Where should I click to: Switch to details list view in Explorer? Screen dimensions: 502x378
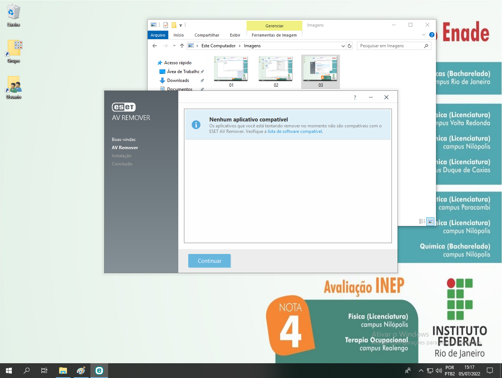[422, 221]
